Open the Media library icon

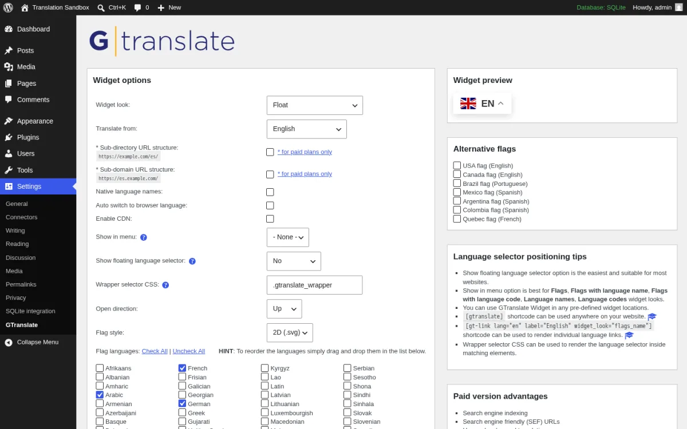click(9, 67)
